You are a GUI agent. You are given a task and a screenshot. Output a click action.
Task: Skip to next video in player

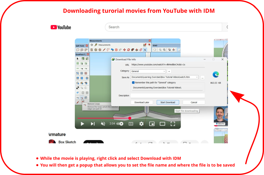(x=93, y=124)
